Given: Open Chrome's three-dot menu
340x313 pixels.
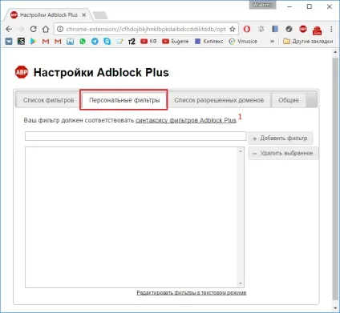Looking at the screenshot, I should (331, 29).
